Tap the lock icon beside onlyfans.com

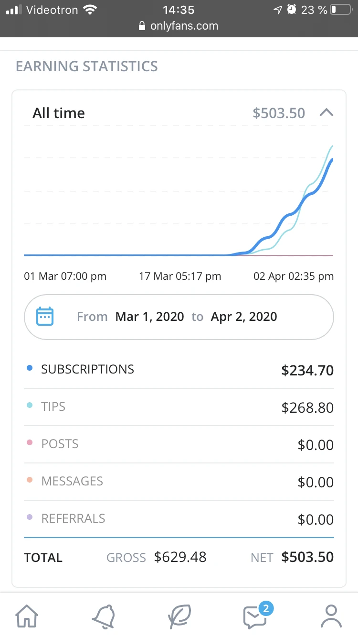[x=142, y=26]
